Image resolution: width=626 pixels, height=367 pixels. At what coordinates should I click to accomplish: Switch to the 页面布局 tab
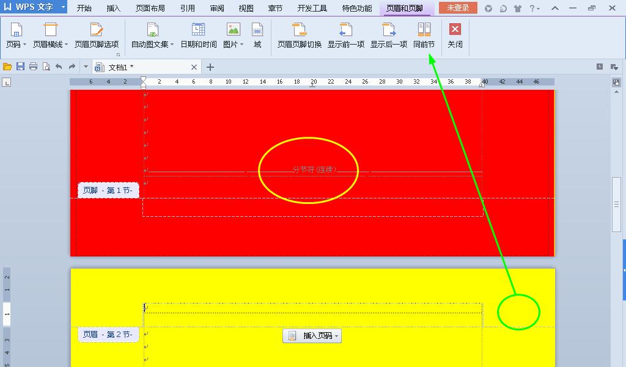click(x=150, y=8)
